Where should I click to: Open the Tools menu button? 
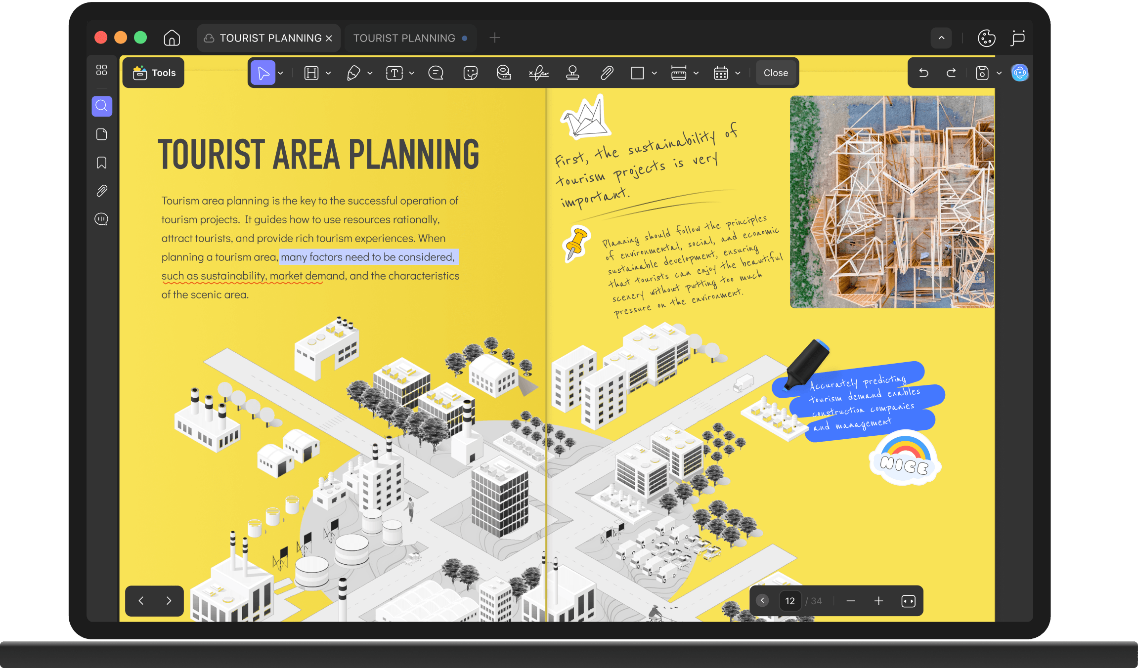[154, 73]
